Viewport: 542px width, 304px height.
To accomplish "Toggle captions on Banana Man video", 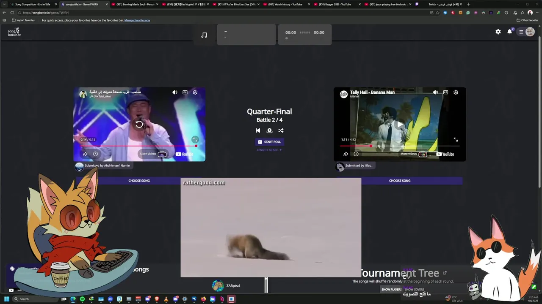I will (x=445, y=92).
